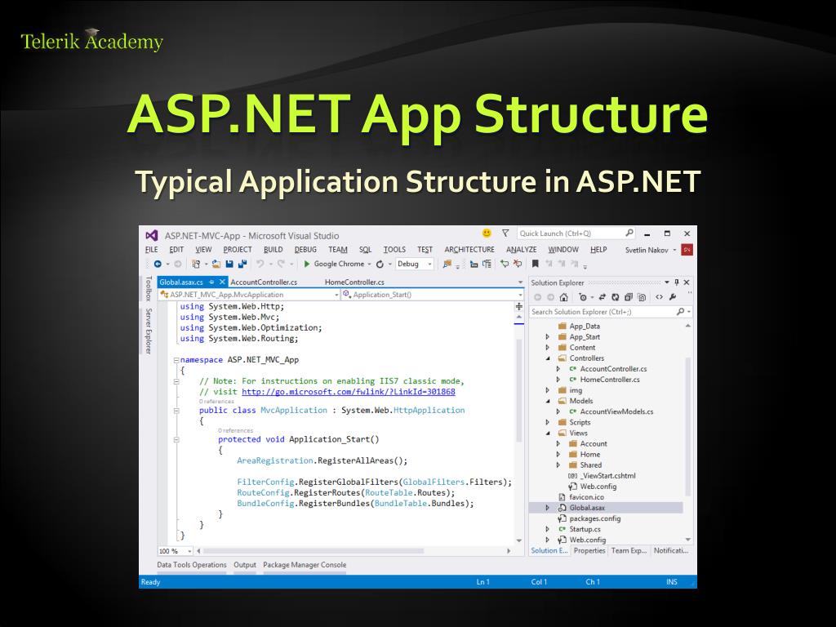Open the ASP.NET_MVC_App.MvcApplication class dropdown
The image size is (836, 627).
(249, 294)
